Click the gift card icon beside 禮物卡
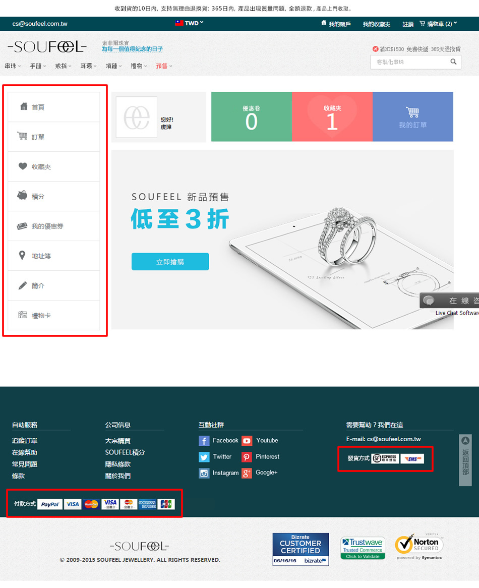 click(23, 315)
